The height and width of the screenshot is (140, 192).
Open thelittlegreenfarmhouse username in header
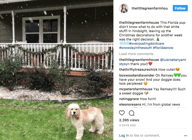pyautogui.click(x=150, y=8)
